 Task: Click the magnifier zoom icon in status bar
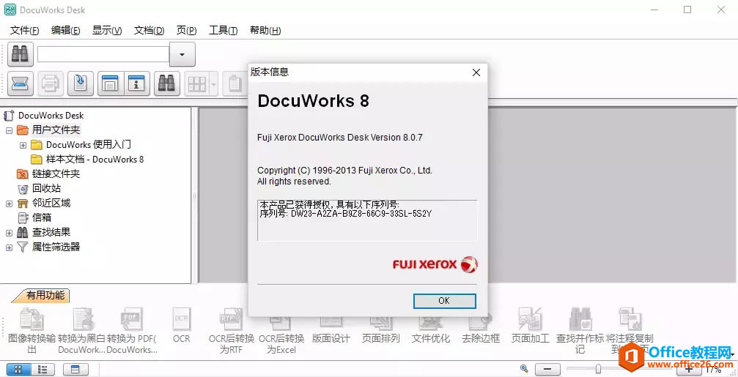point(524,369)
